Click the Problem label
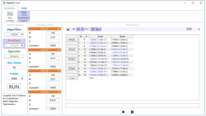 click(14, 41)
